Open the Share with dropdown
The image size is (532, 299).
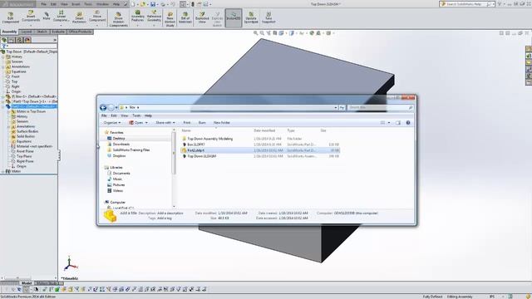click(165, 123)
